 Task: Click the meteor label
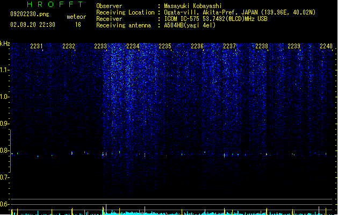[x=76, y=17]
